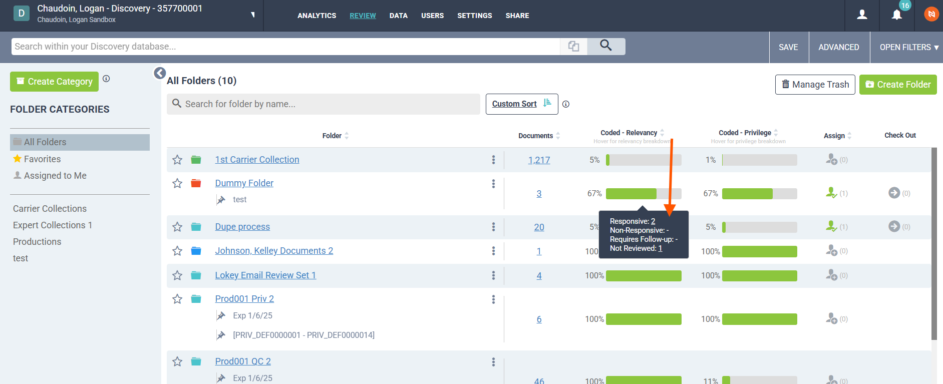The height and width of the screenshot is (384, 943).
Task: Open the SHARE menu
Action: coord(517,16)
